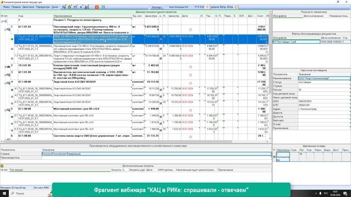351x197 pixels.
Task: Toggle the checkbox in row 4.2
Action: tap(161, 96)
